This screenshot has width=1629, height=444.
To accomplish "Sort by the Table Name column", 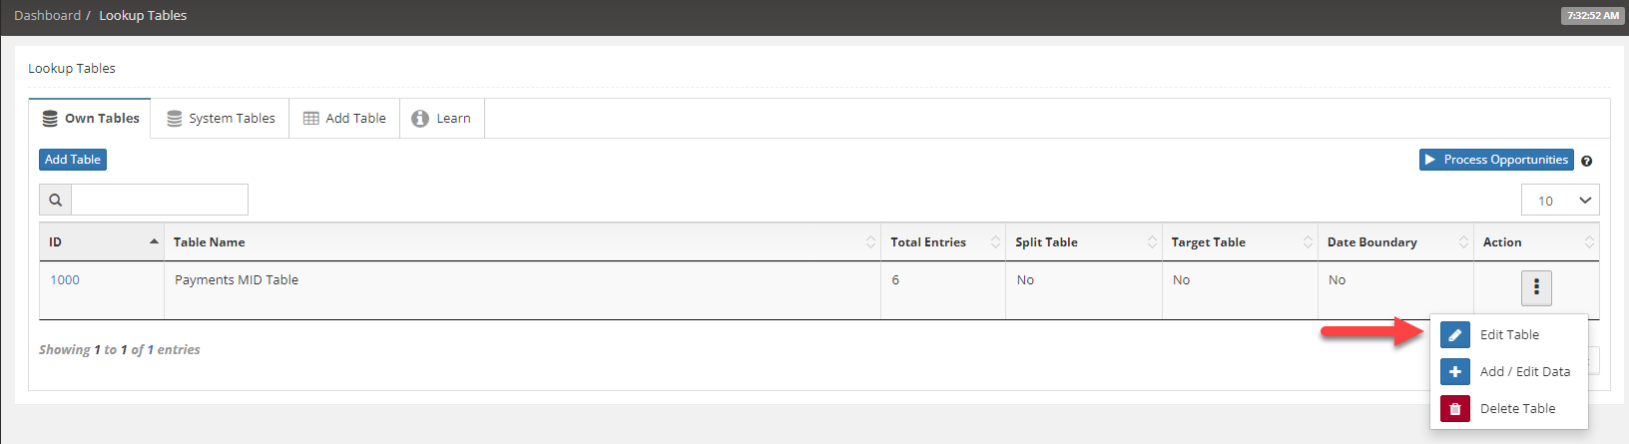I will point(522,242).
